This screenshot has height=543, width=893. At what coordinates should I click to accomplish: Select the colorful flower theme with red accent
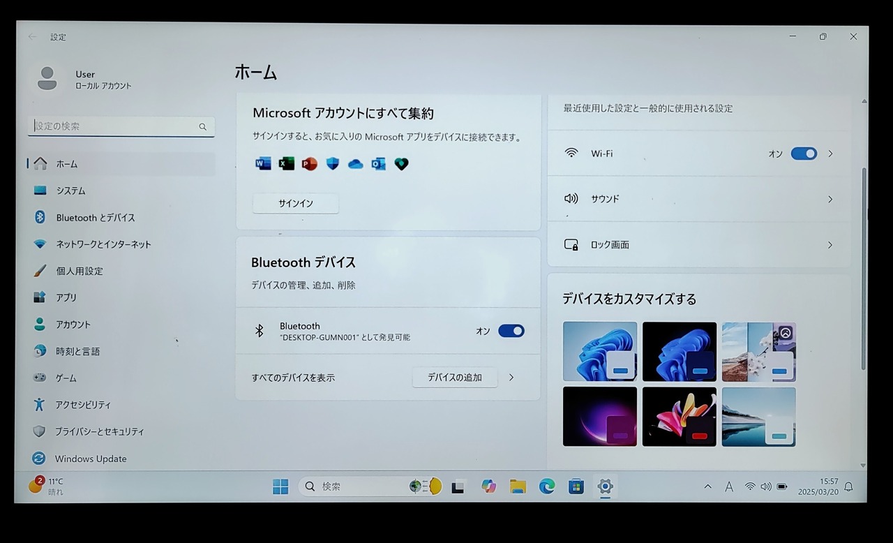[x=680, y=417]
